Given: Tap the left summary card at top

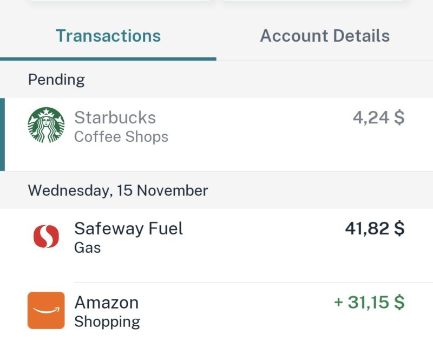Looking at the screenshot, I should pos(119,1).
